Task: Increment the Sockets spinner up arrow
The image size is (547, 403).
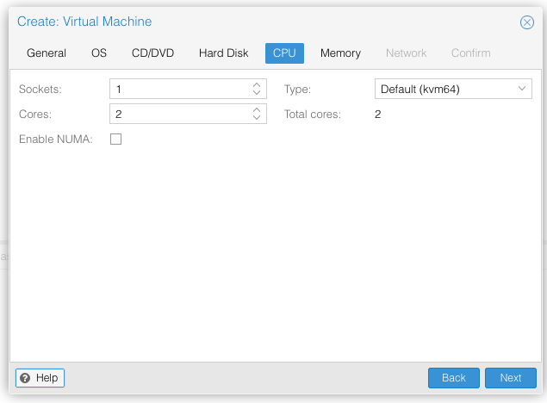Action: coord(257,85)
